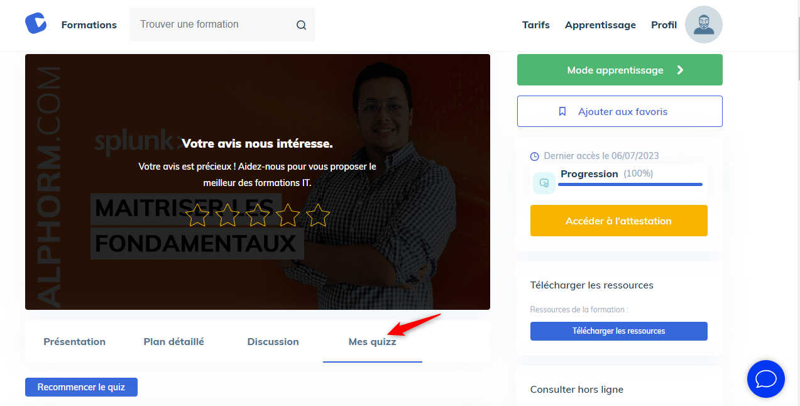Click the chevron arrow on Mode apprentissage
This screenshot has height=406, width=800.
[x=680, y=70]
